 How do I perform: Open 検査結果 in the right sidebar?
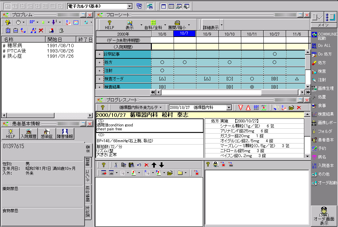(x=322, y=114)
